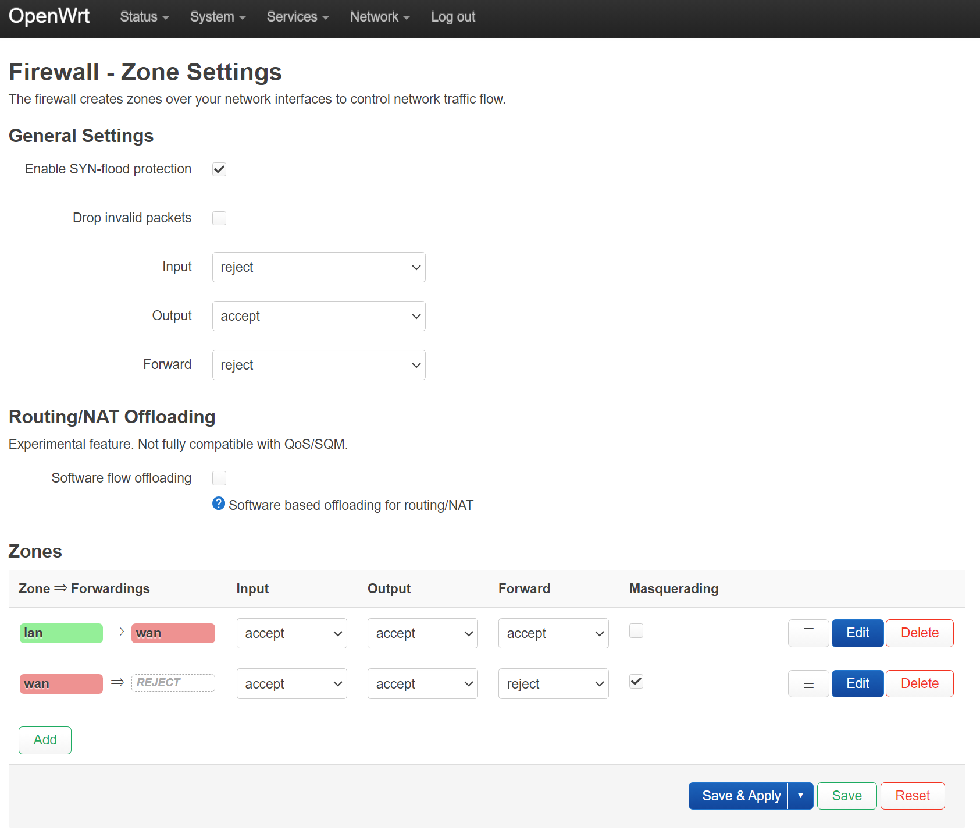The height and width of the screenshot is (837, 980).
Task: Click Save & Apply button
Action: (739, 796)
